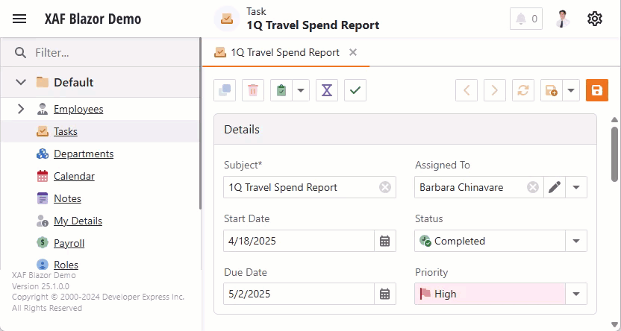The width and height of the screenshot is (621, 331).
Task: Click the Departments icon in navigation
Action: (43, 154)
